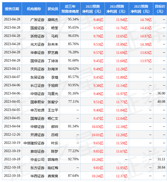Click the 76.28% accuracy value

click(x=73, y=52)
